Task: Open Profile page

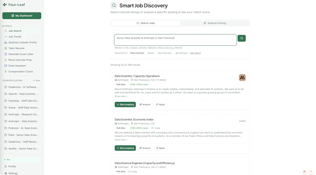Action: [22, 167]
